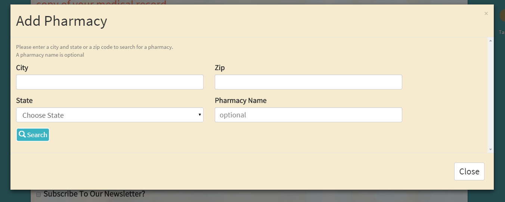Click the Pharmacy Name field label
505x202 pixels.
click(241, 101)
